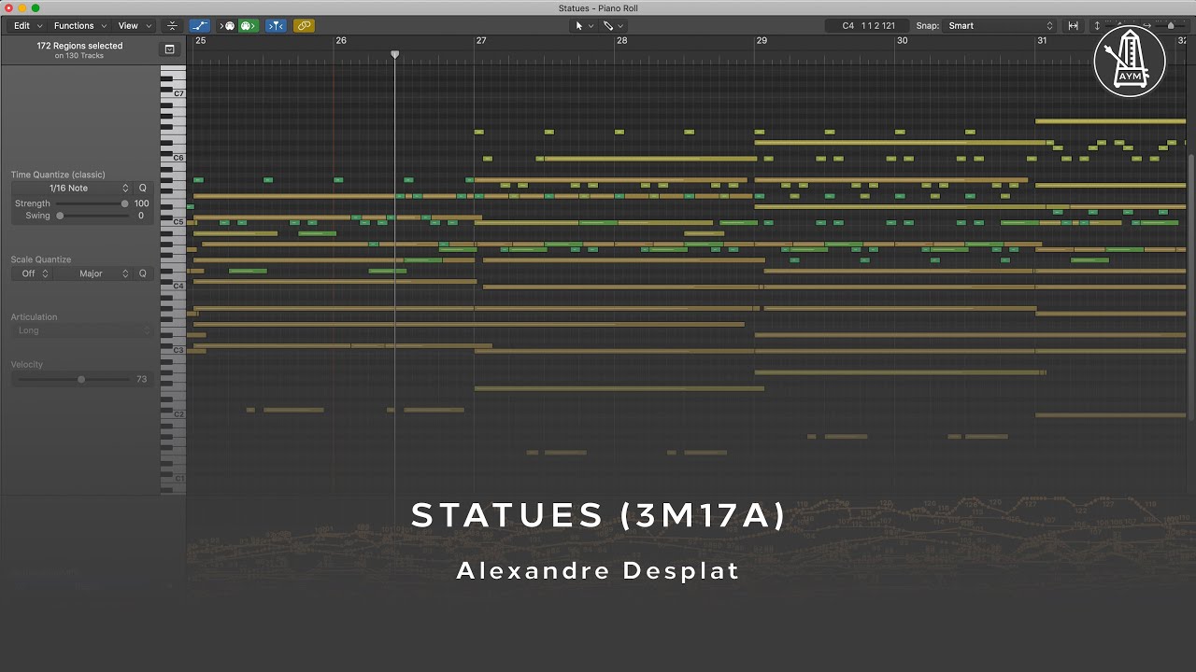This screenshot has height=672, width=1196.
Task: Click bar 29 in the ruler
Action: pyautogui.click(x=762, y=40)
